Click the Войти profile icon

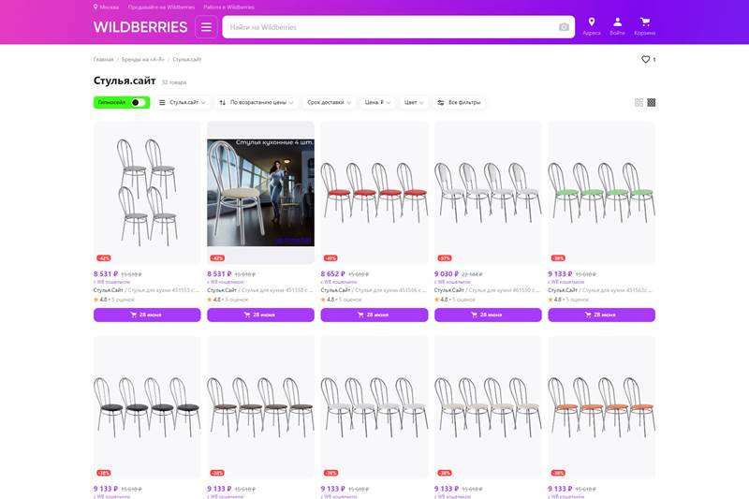(x=618, y=24)
